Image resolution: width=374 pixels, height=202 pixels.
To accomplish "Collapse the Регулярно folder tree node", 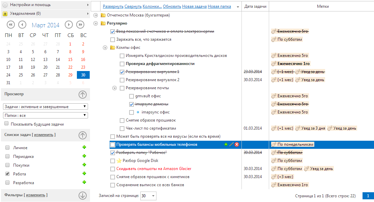I will pos(96,23).
